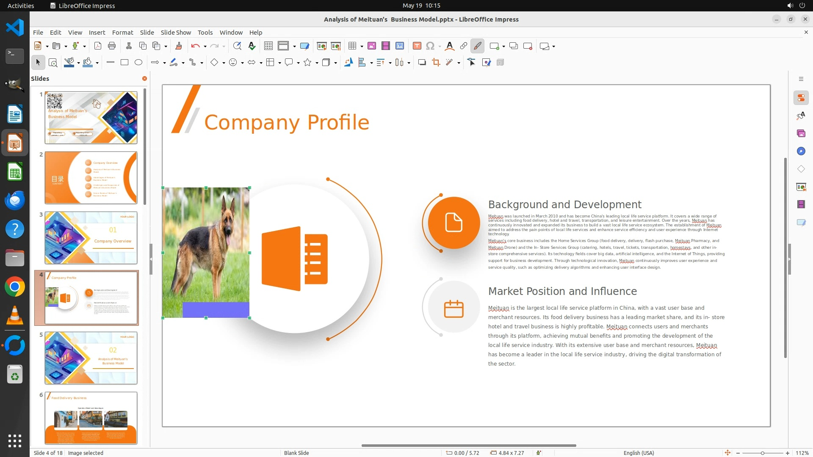Open the Table dropdown arrow
Screen dimensions: 813x457
362,46
